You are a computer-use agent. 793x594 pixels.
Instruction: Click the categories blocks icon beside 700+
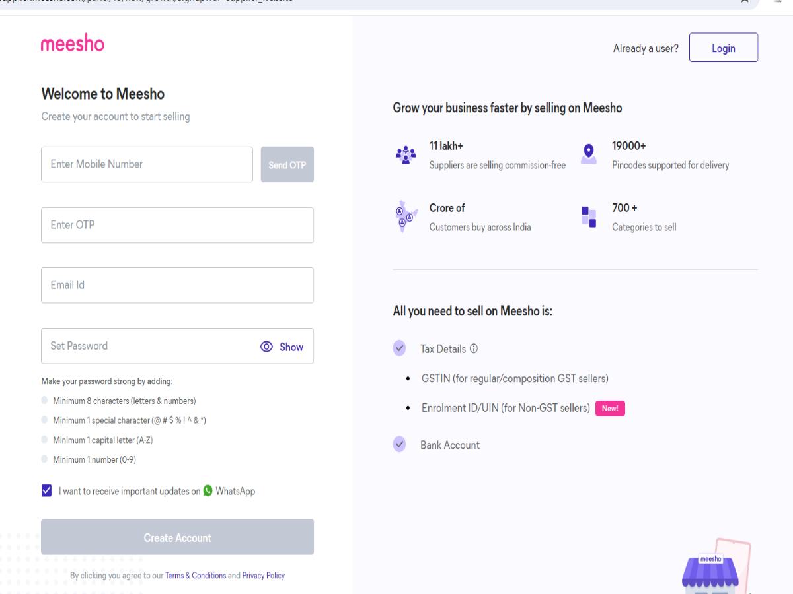coord(588,217)
